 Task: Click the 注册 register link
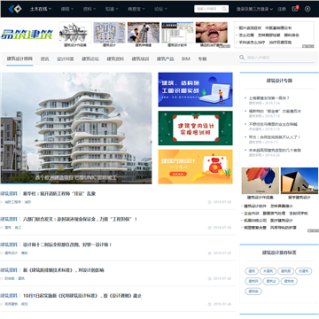[x=282, y=9]
